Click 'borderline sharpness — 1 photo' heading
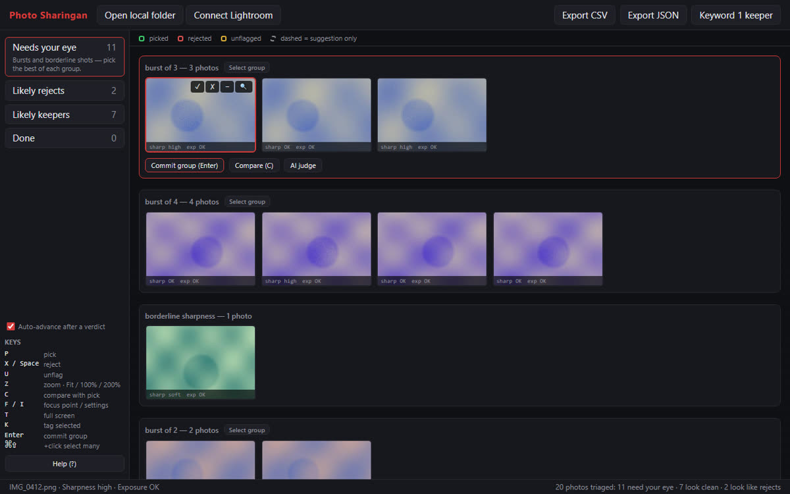790x494 pixels. 198,316
